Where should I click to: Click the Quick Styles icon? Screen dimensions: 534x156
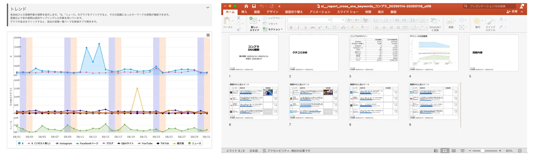tap(490, 22)
